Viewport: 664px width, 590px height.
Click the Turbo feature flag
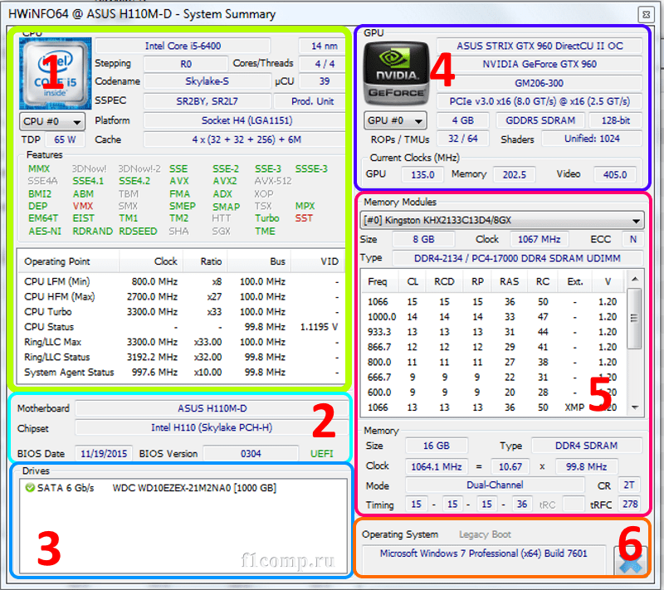coord(266,218)
